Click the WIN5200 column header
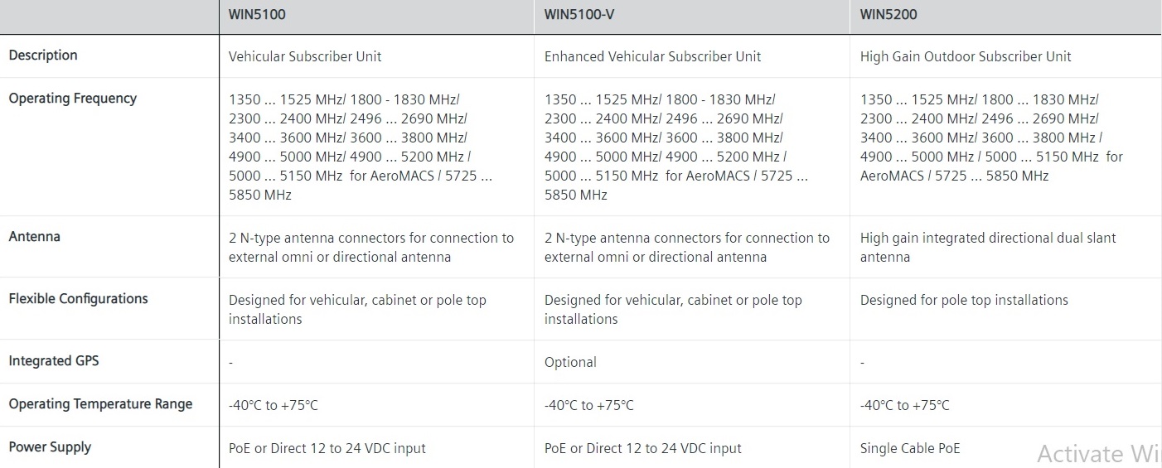This screenshot has width=1162, height=468. click(x=888, y=14)
